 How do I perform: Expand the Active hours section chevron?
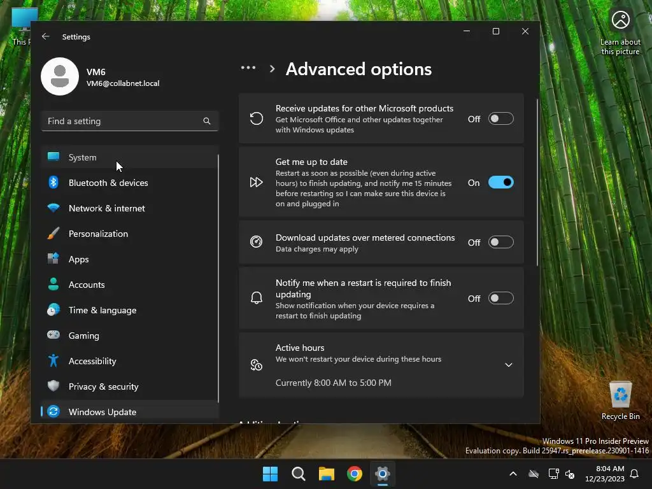coord(508,365)
